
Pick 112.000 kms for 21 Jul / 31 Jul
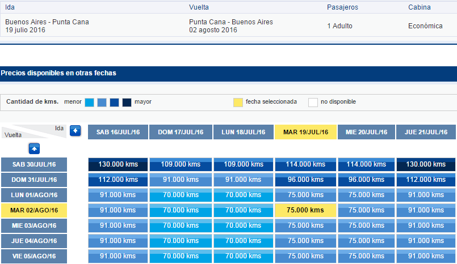(426, 180)
